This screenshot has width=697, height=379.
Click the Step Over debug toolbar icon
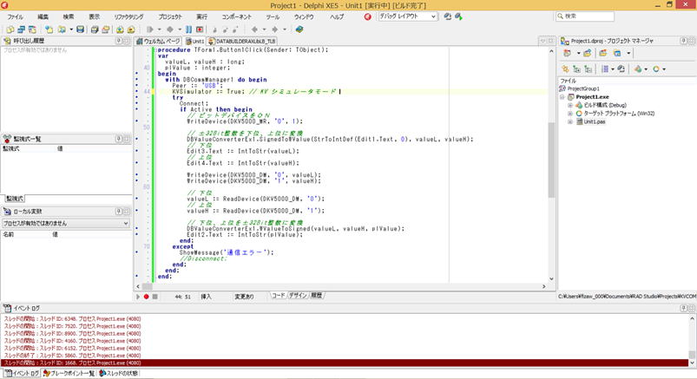point(225,29)
